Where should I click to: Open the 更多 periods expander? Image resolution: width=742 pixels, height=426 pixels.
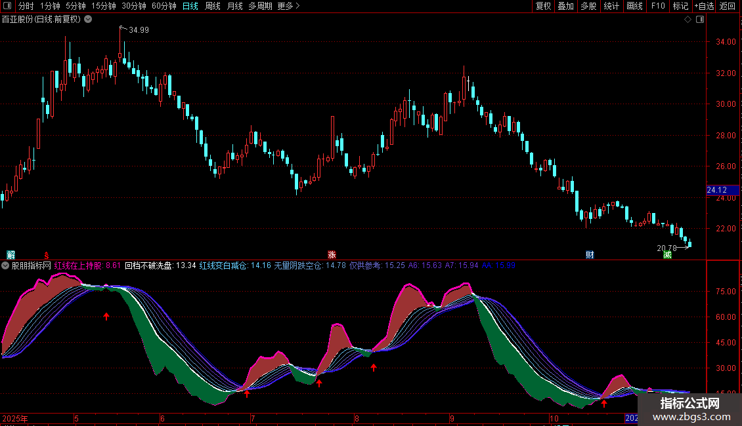coord(288,7)
